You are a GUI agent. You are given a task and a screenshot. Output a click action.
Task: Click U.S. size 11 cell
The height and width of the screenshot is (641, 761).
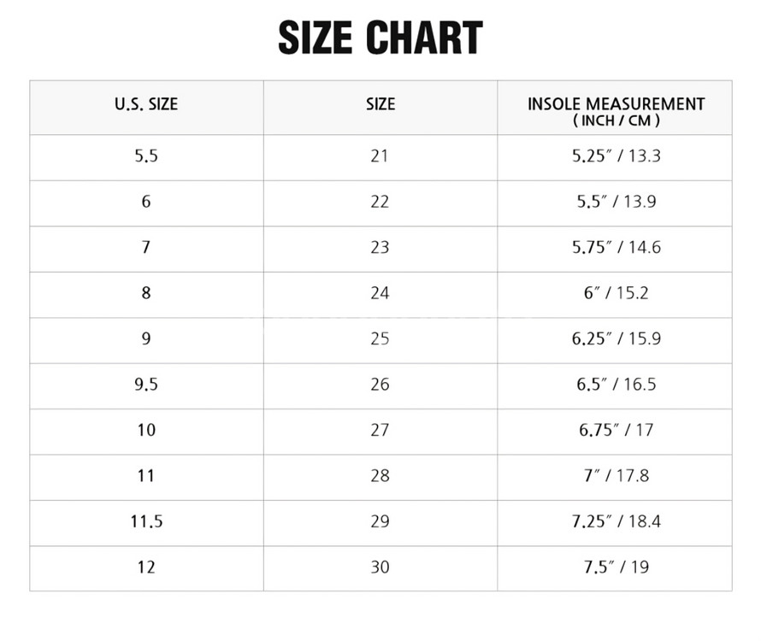click(x=146, y=475)
